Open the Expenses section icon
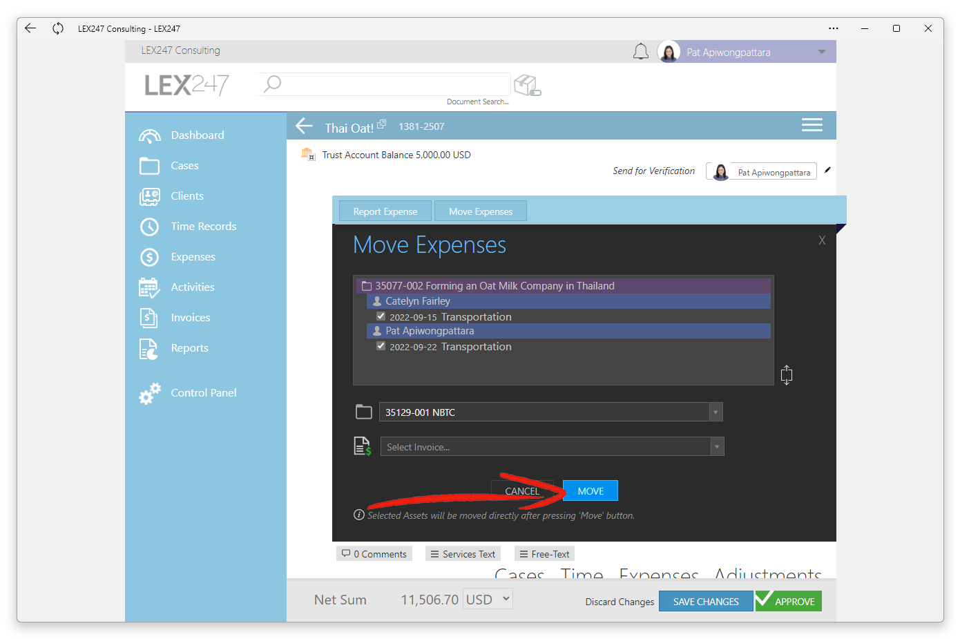 click(x=149, y=256)
